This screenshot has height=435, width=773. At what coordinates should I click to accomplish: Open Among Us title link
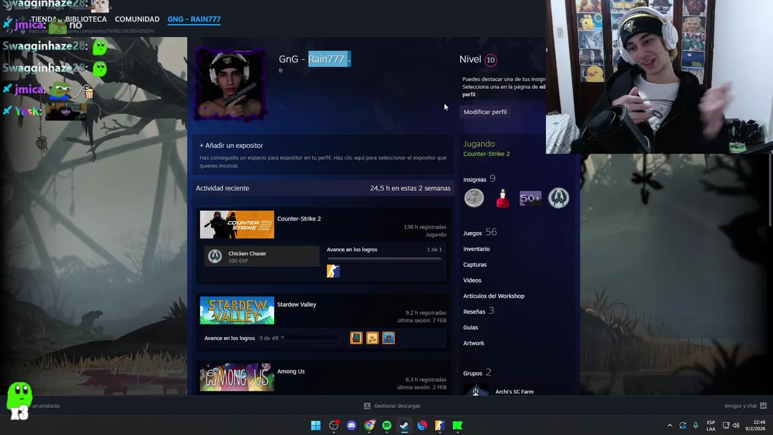pos(290,372)
